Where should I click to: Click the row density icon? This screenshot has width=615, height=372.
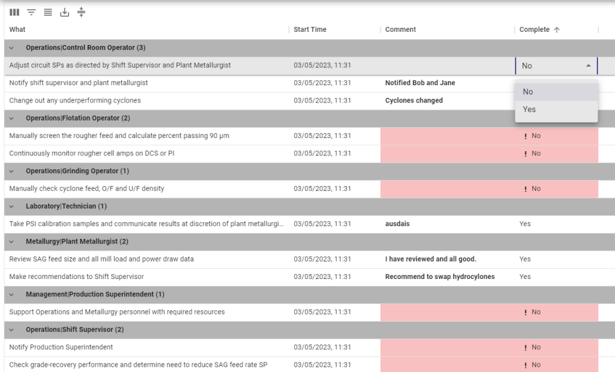click(x=48, y=13)
